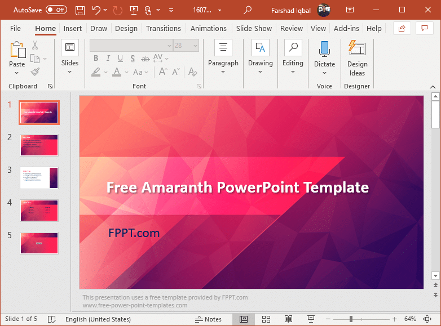The height and width of the screenshot is (326, 441).
Task: Collapse the ribbon with chevron
Action: [433, 87]
